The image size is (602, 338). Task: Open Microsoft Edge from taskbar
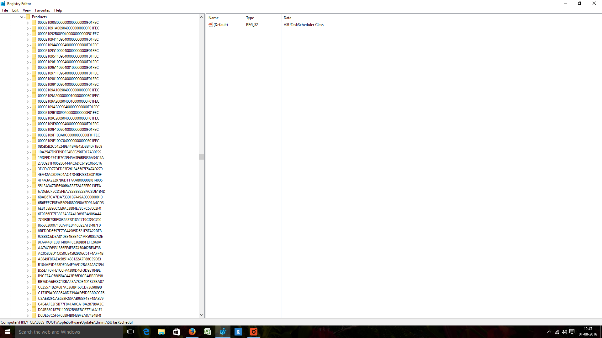click(x=146, y=332)
